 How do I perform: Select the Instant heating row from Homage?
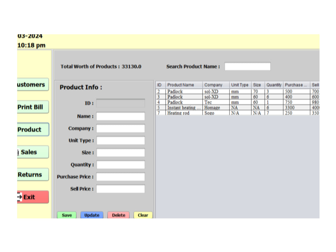coord(202,108)
